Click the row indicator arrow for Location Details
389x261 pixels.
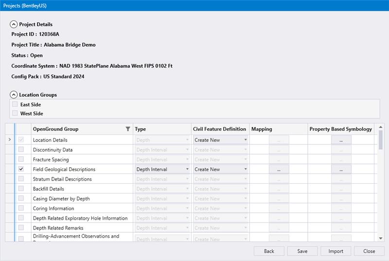[x=10, y=140]
